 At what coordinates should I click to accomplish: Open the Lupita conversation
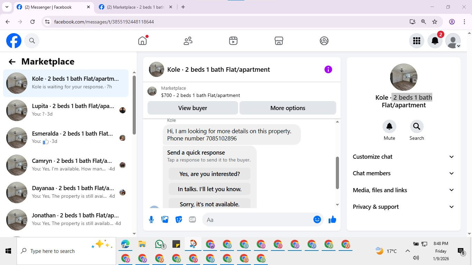point(66,110)
